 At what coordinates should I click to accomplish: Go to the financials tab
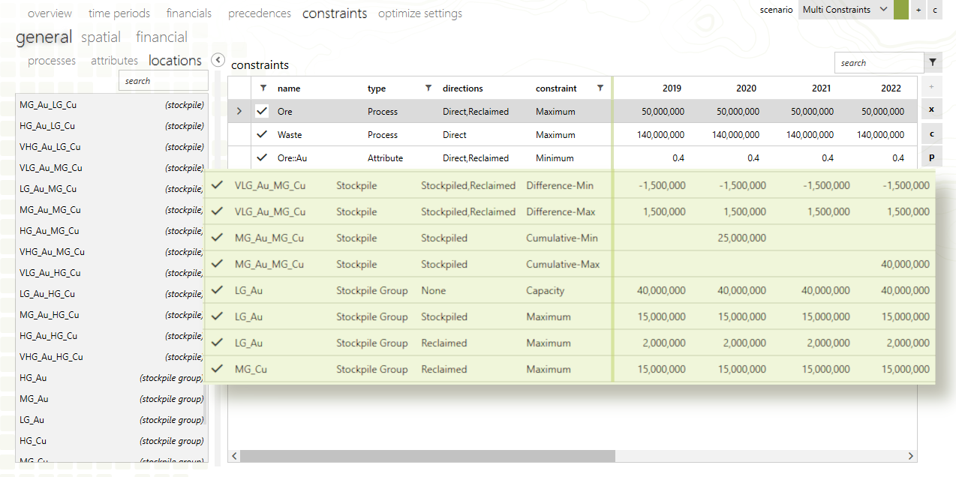[x=189, y=13]
